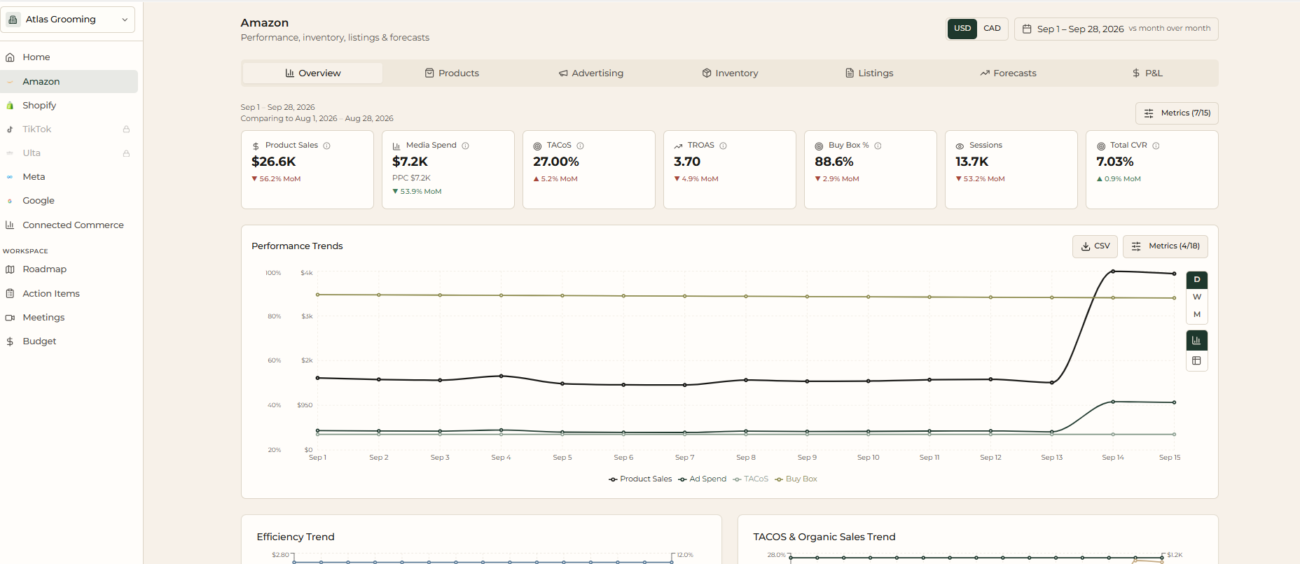
Task: Open Budget page
Action: [69, 341]
